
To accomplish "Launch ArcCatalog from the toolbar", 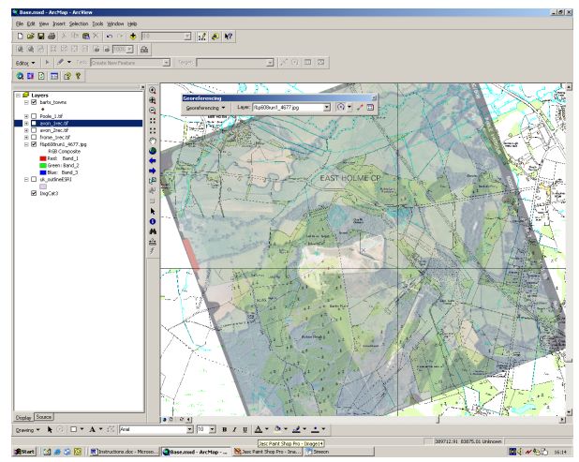I will coord(215,37).
